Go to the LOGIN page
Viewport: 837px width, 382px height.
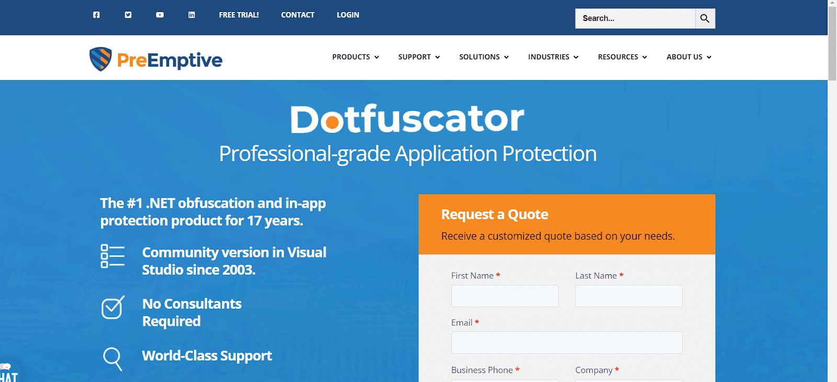[348, 15]
